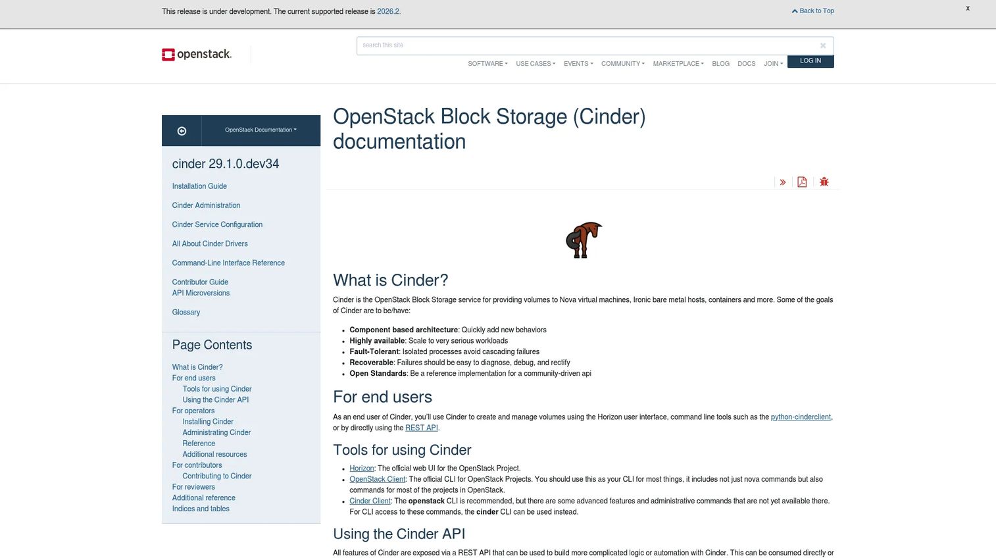This screenshot has width=996, height=560.
Task: Click the Cinder horse mascot image
Action: [584, 240]
